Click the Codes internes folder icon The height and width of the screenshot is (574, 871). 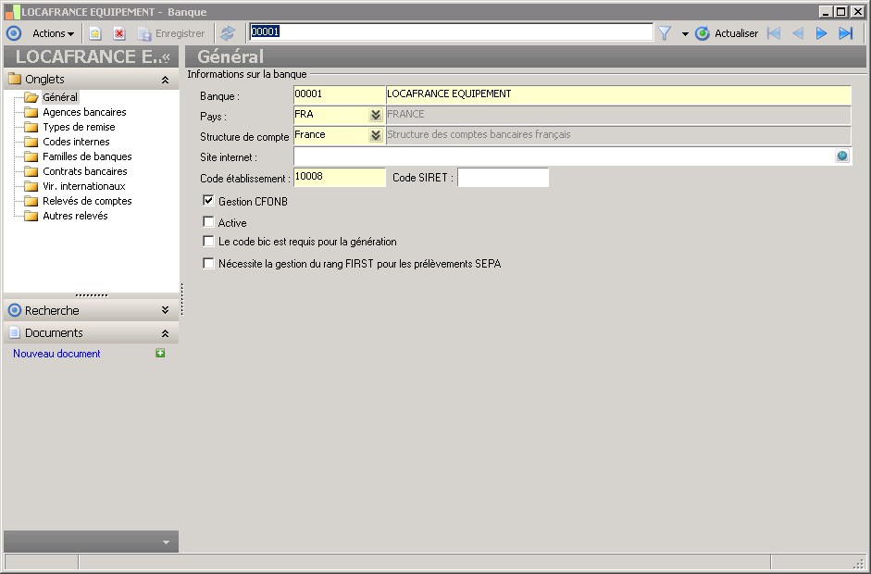pyautogui.click(x=31, y=142)
